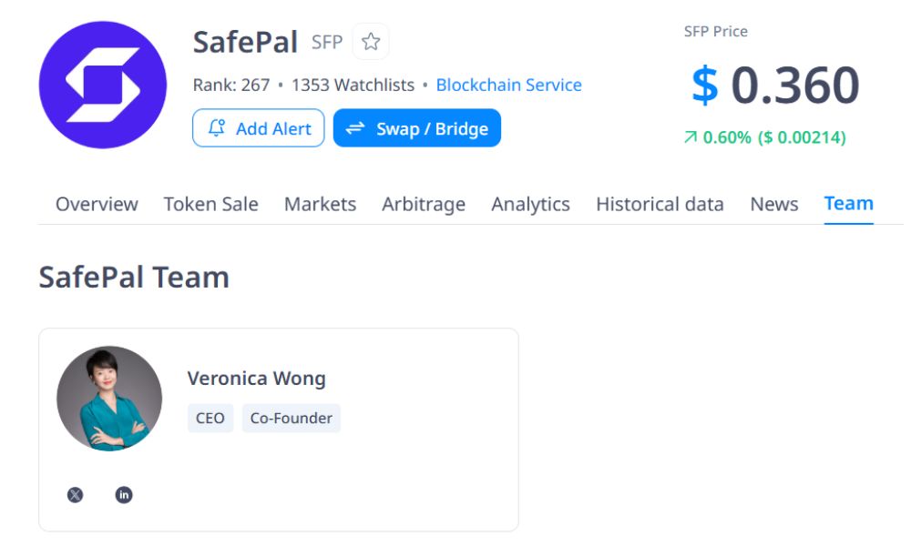Toggle the Co-Founder tag
911x546 pixels.
292,418
